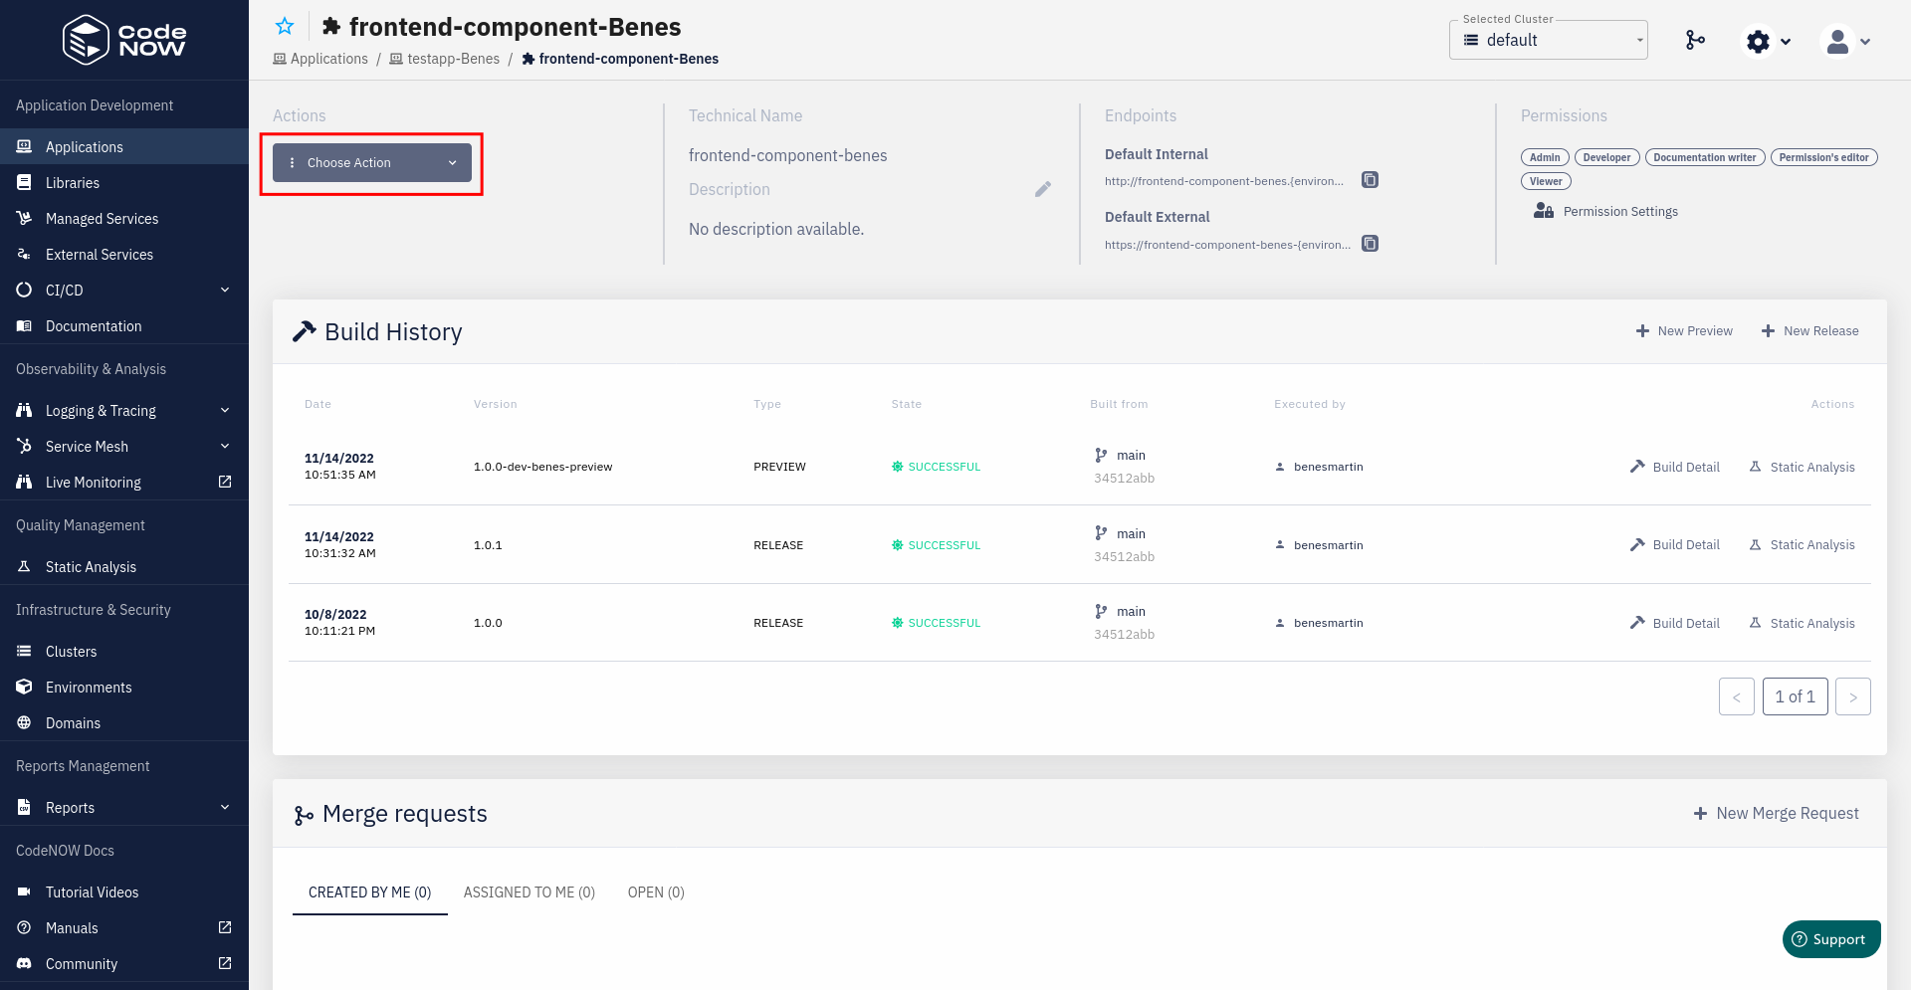This screenshot has width=1911, height=990.
Task: Go to previous page of build history
Action: point(1737,696)
